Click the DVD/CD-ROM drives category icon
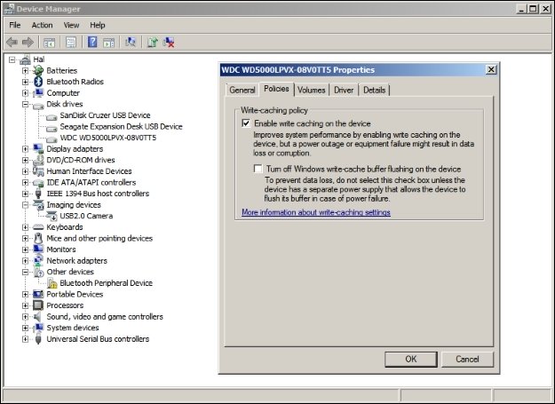 (x=38, y=160)
